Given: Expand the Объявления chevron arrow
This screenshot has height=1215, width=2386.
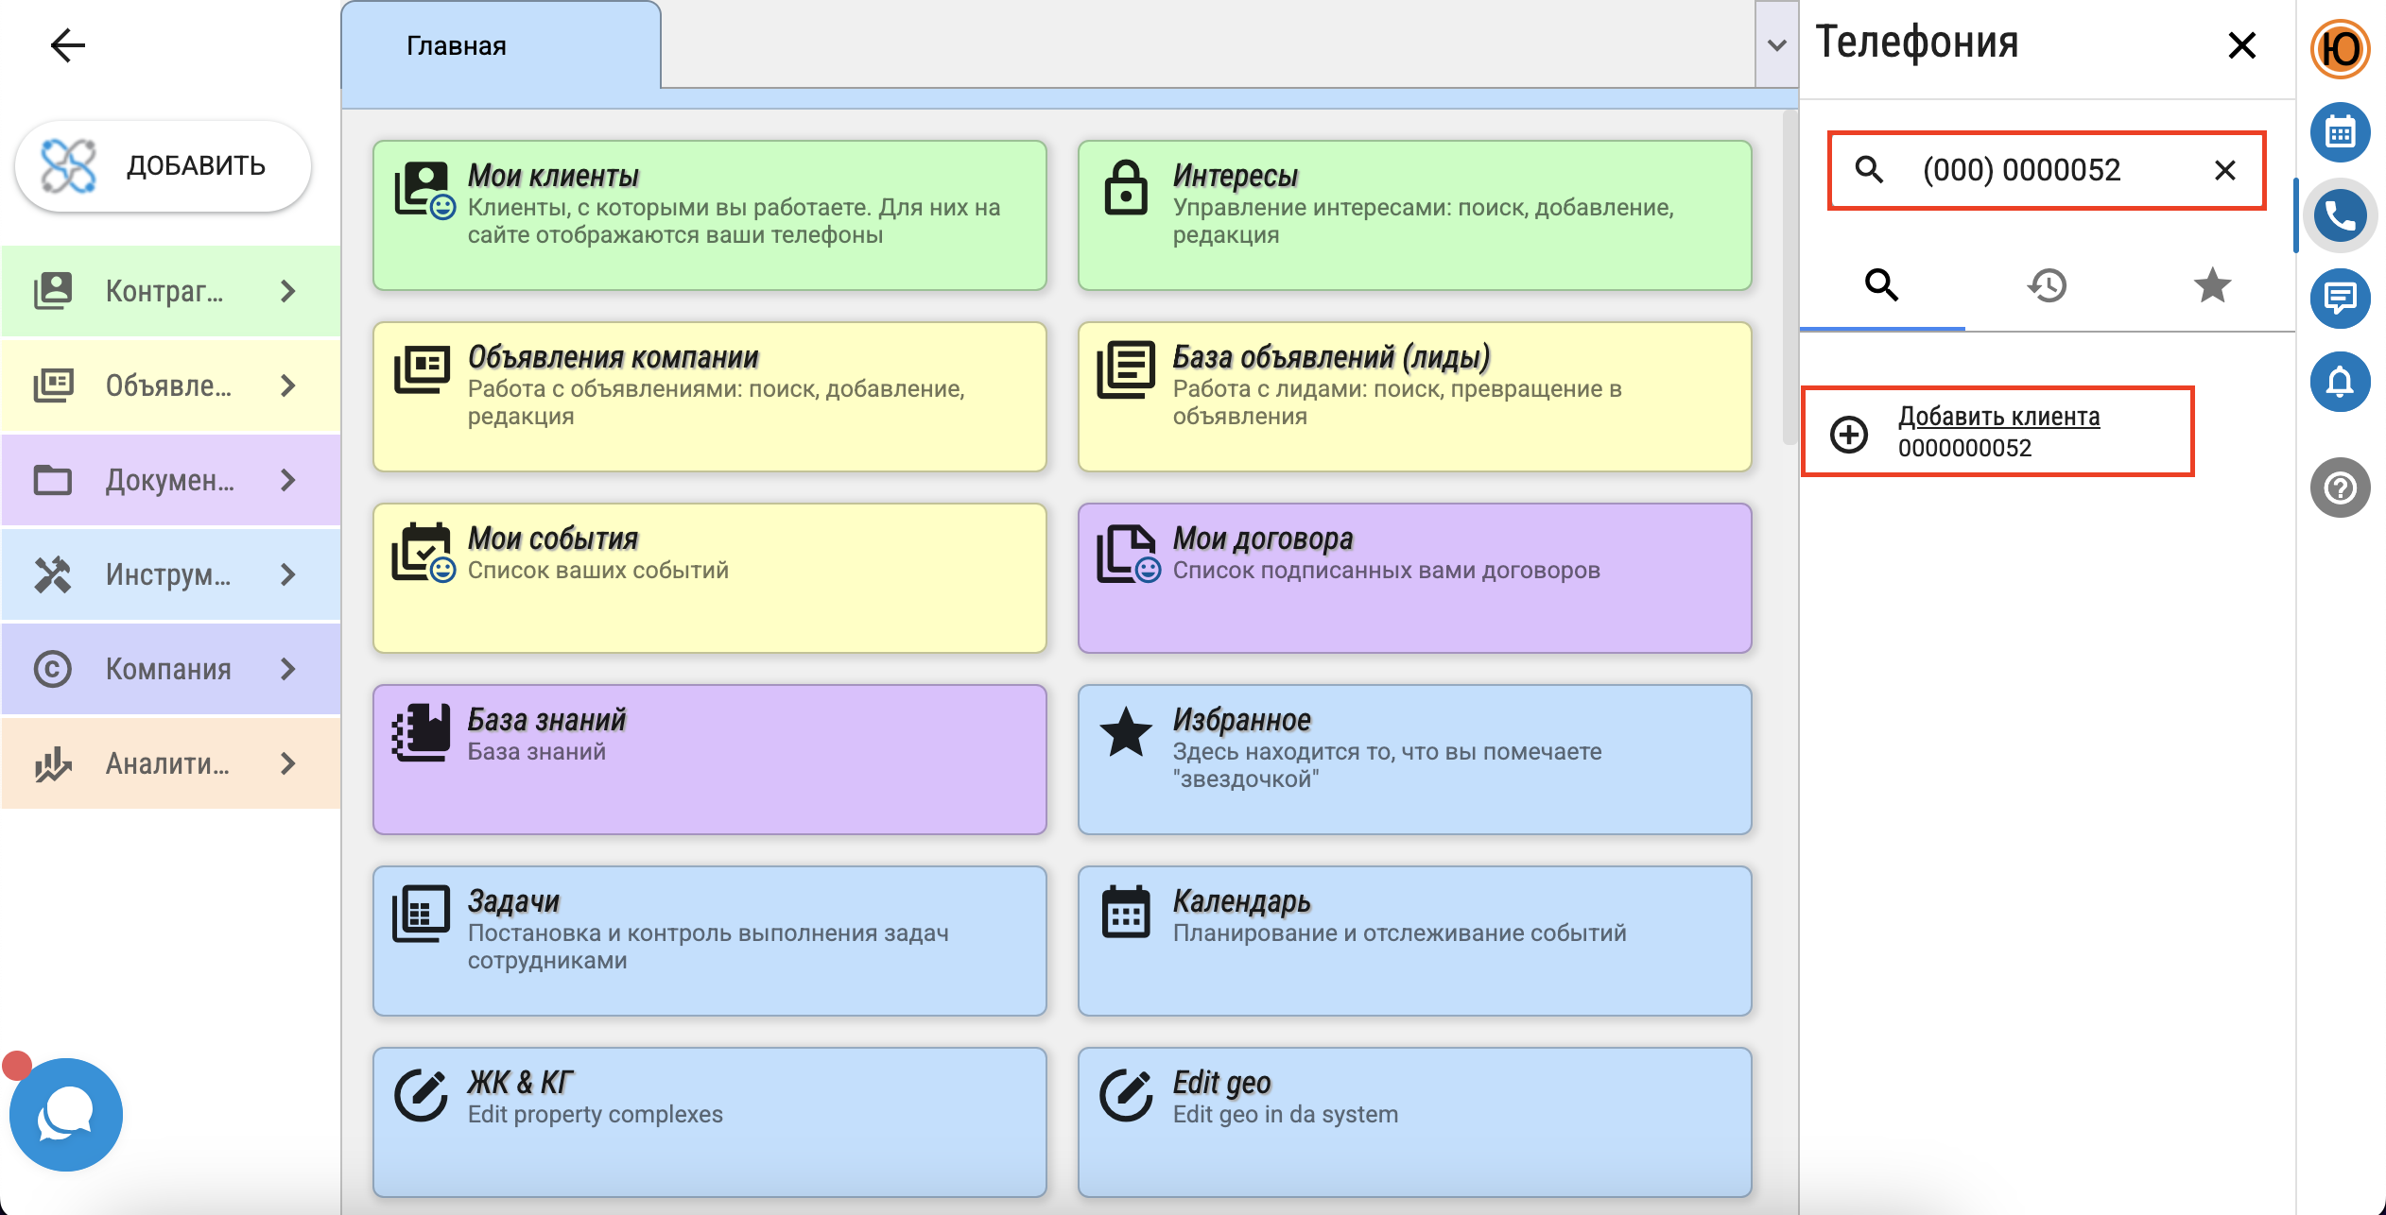Looking at the screenshot, I should pos(288,385).
